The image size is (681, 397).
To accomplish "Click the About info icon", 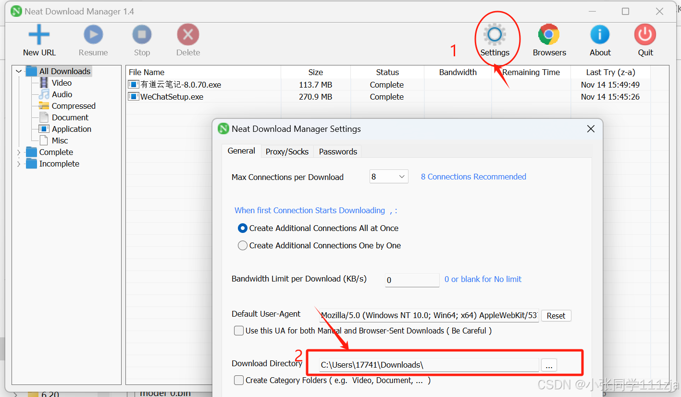I will (600, 35).
